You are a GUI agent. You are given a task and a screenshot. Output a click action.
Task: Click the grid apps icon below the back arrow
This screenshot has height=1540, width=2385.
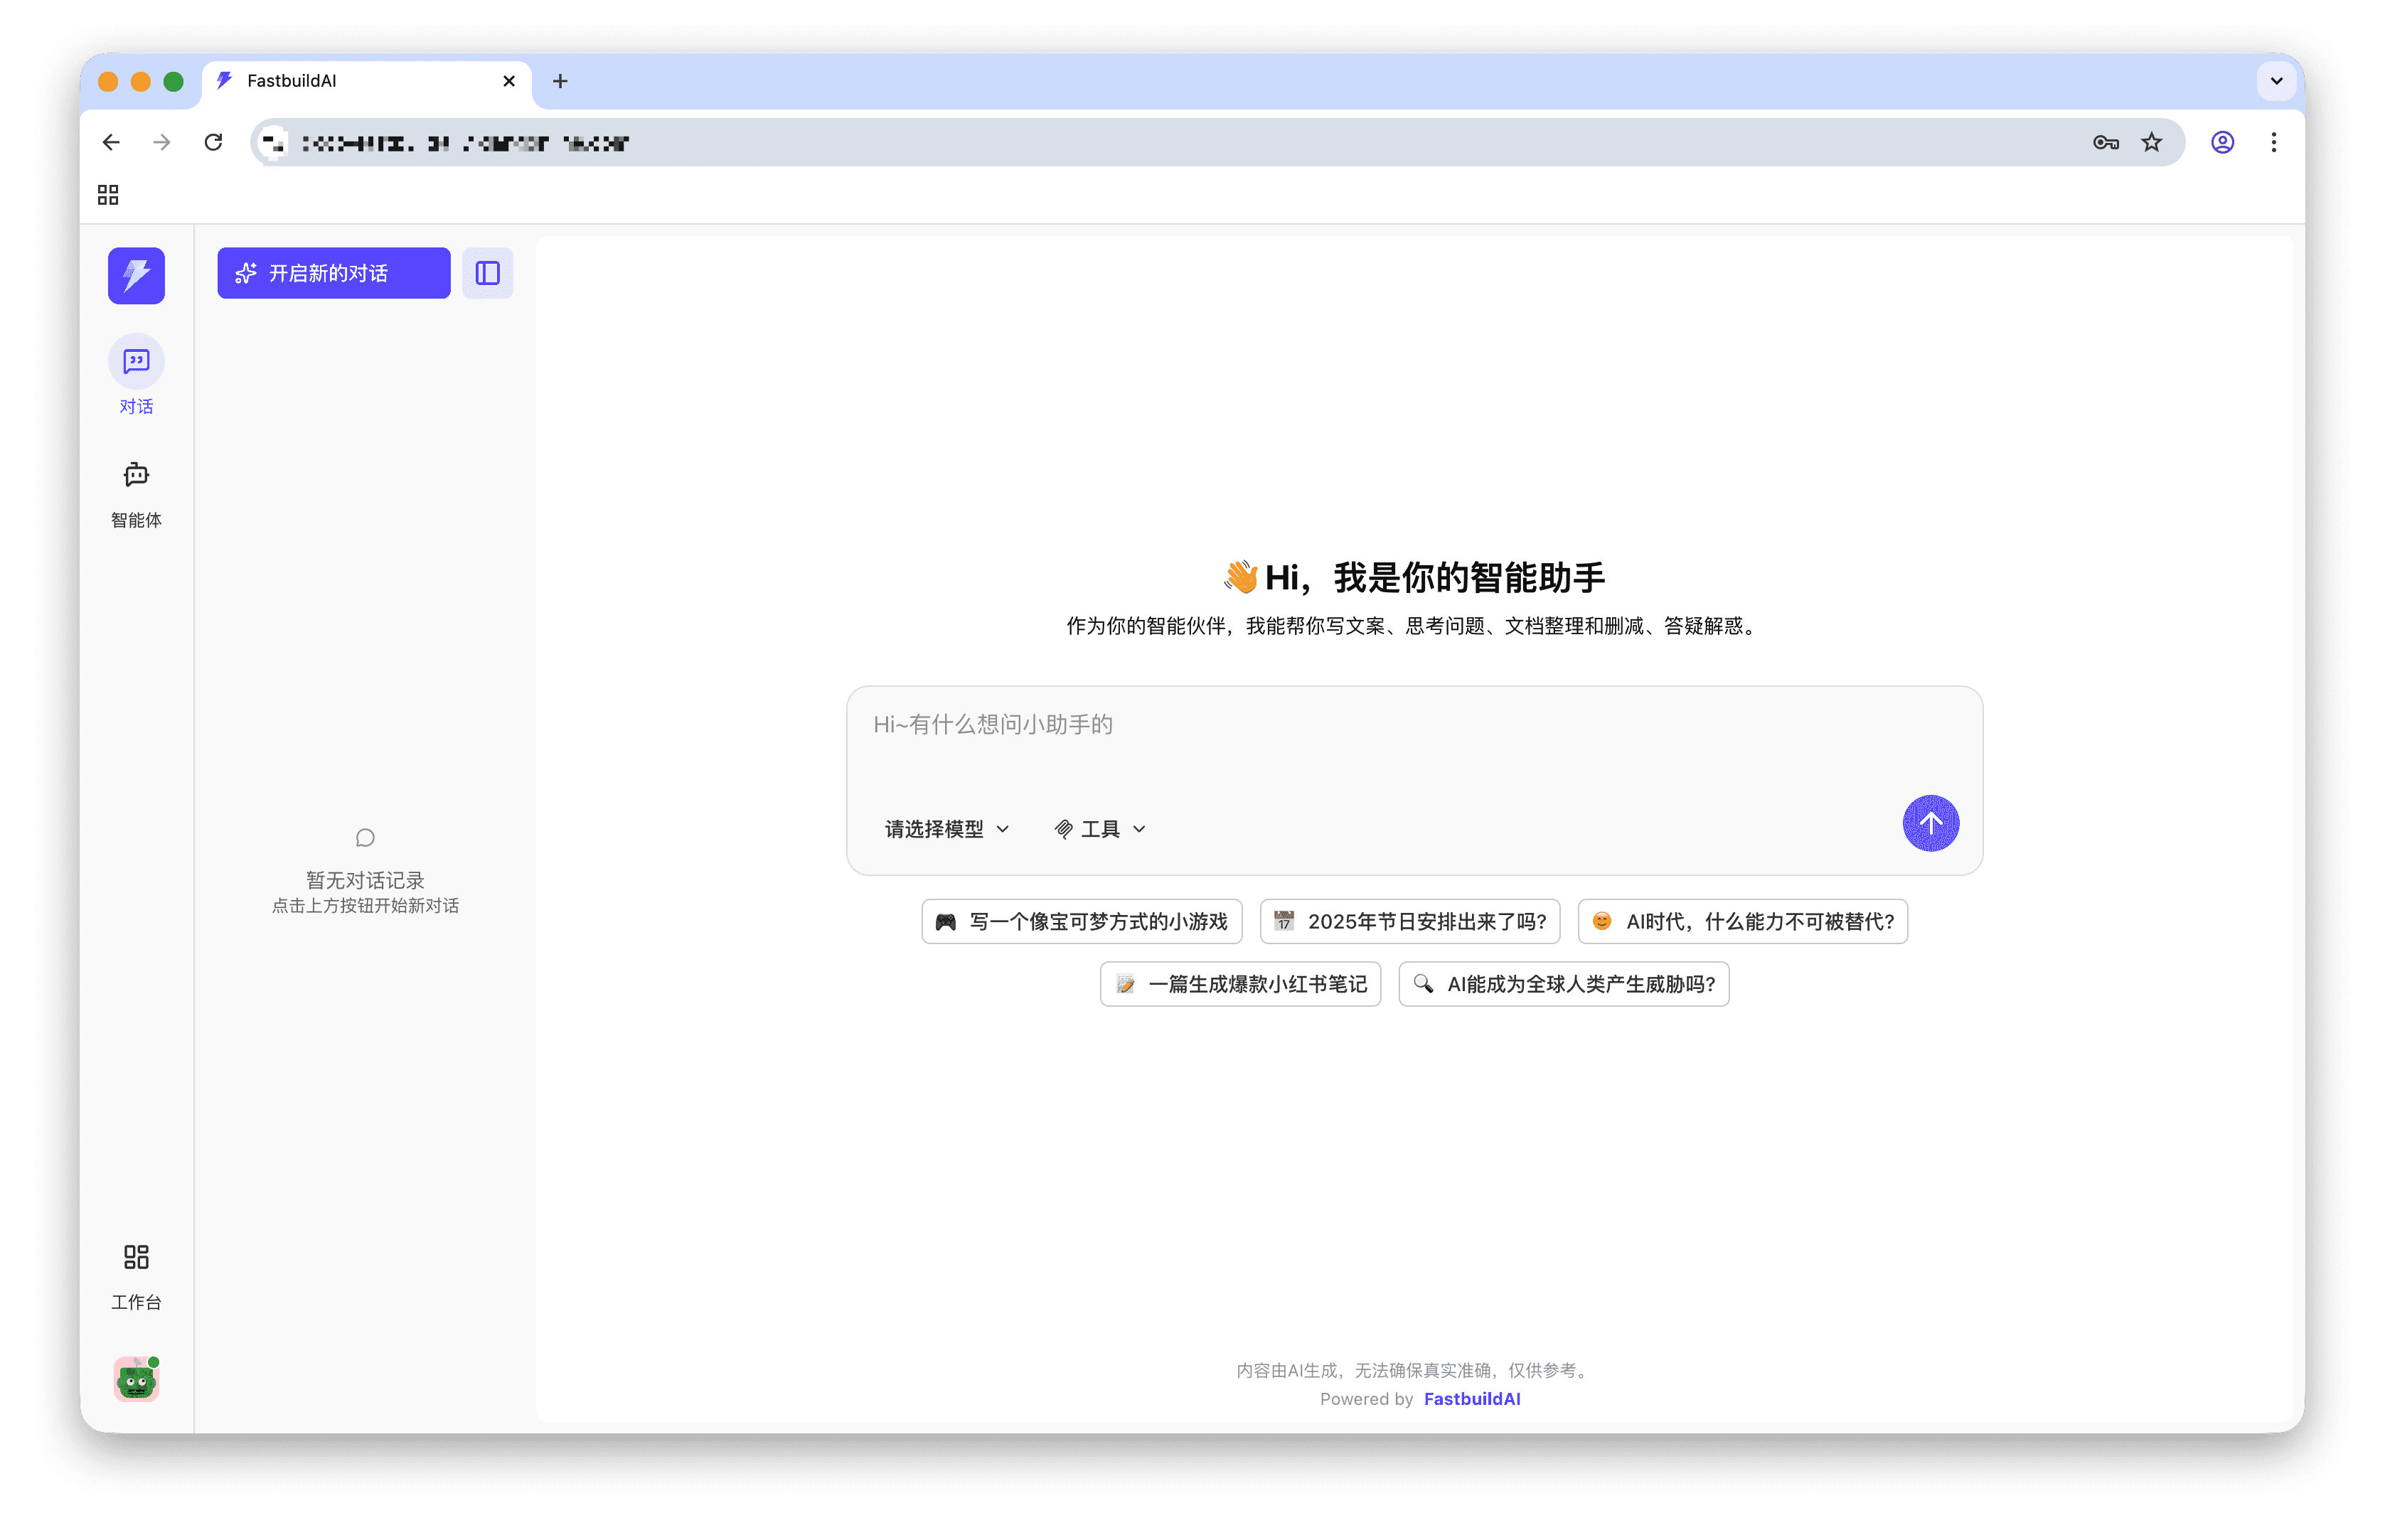click(108, 194)
